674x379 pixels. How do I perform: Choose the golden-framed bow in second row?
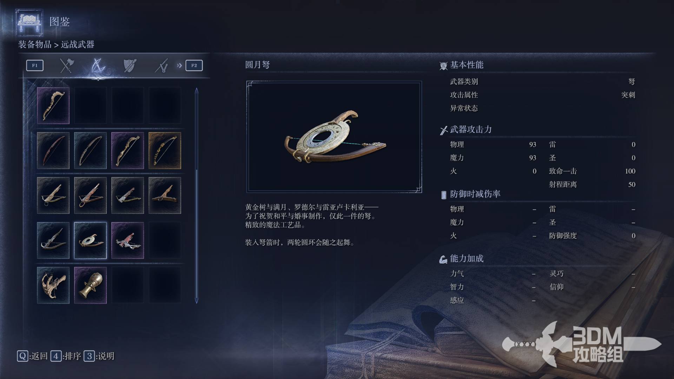(165, 151)
